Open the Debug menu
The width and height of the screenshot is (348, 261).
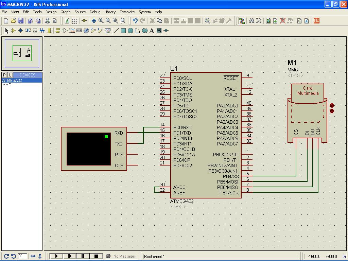click(x=95, y=12)
